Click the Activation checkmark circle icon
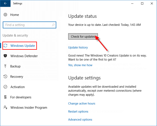Screen dimensions: 157x126 pyautogui.click(x=5, y=87)
